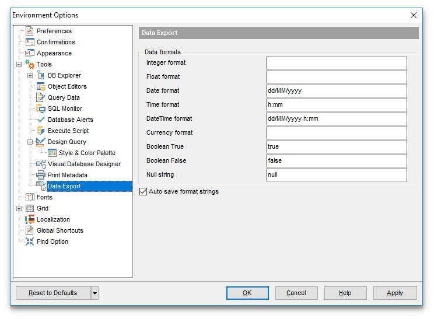Select Object Editors in the tree
This screenshot has height=319, width=434.
[67, 86]
